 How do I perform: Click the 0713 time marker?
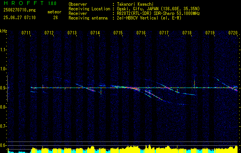(x=72, y=33)
